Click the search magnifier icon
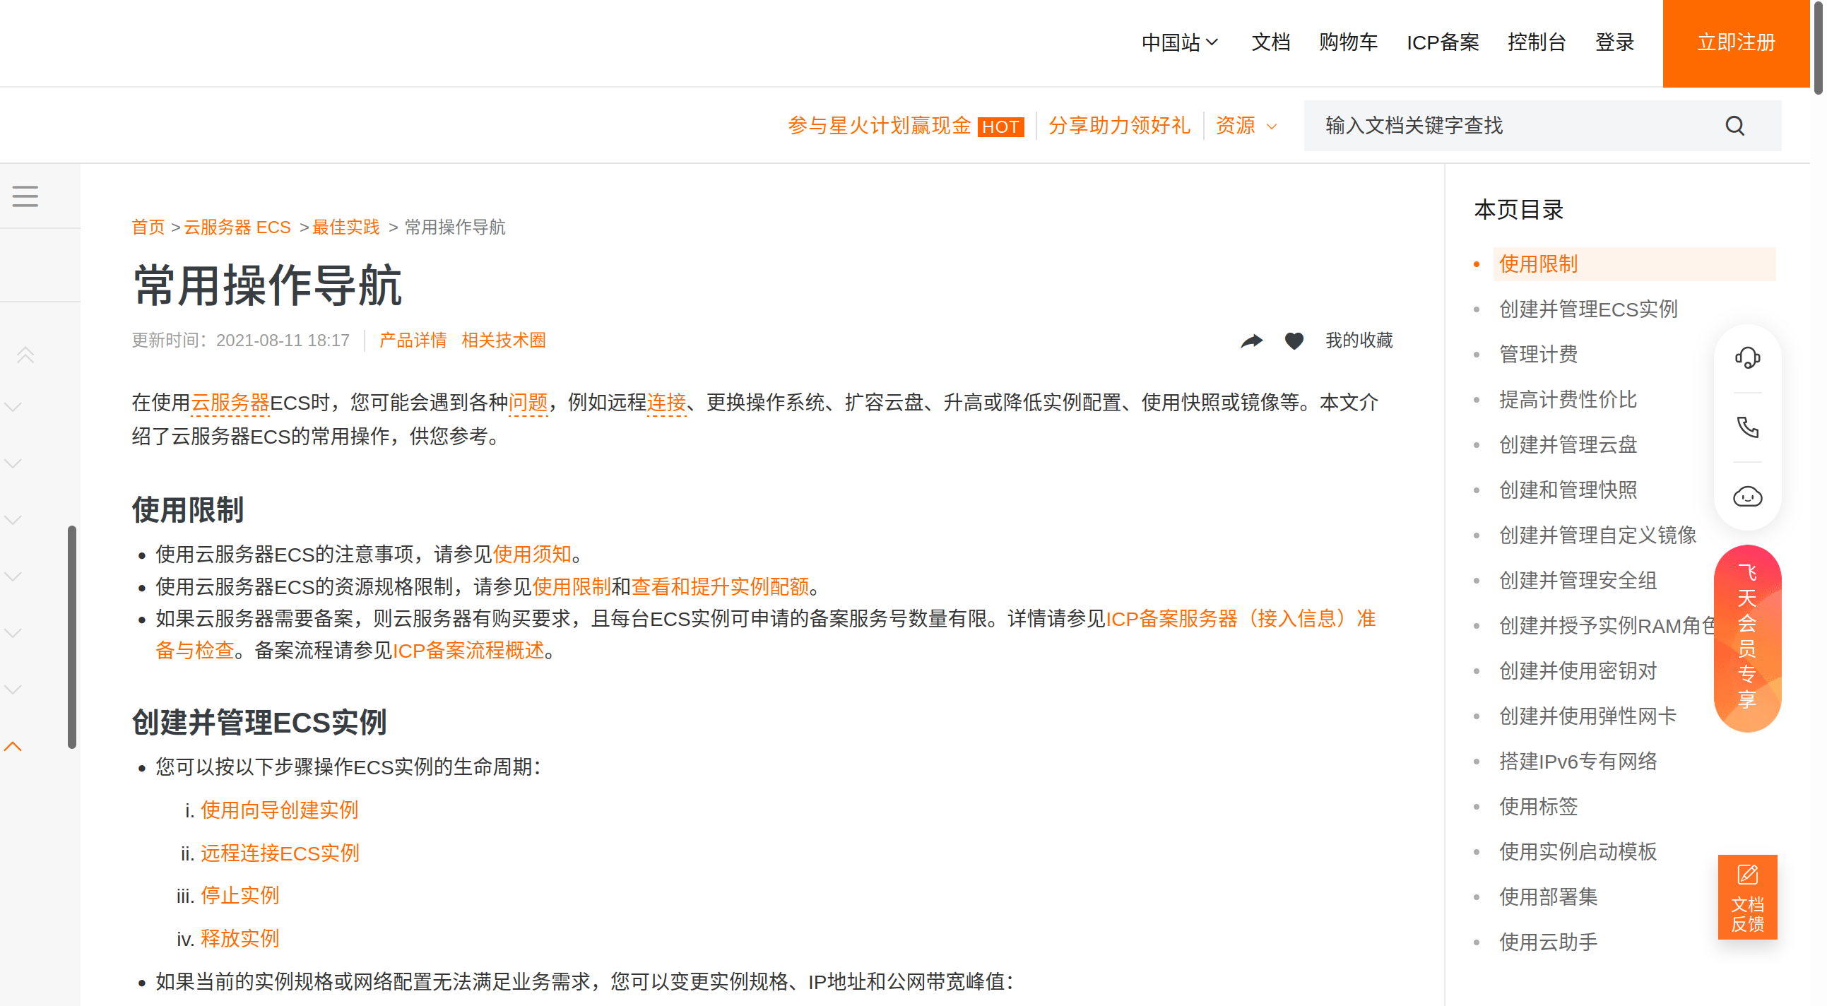The height and width of the screenshot is (1006, 1827). (x=1734, y=126)
